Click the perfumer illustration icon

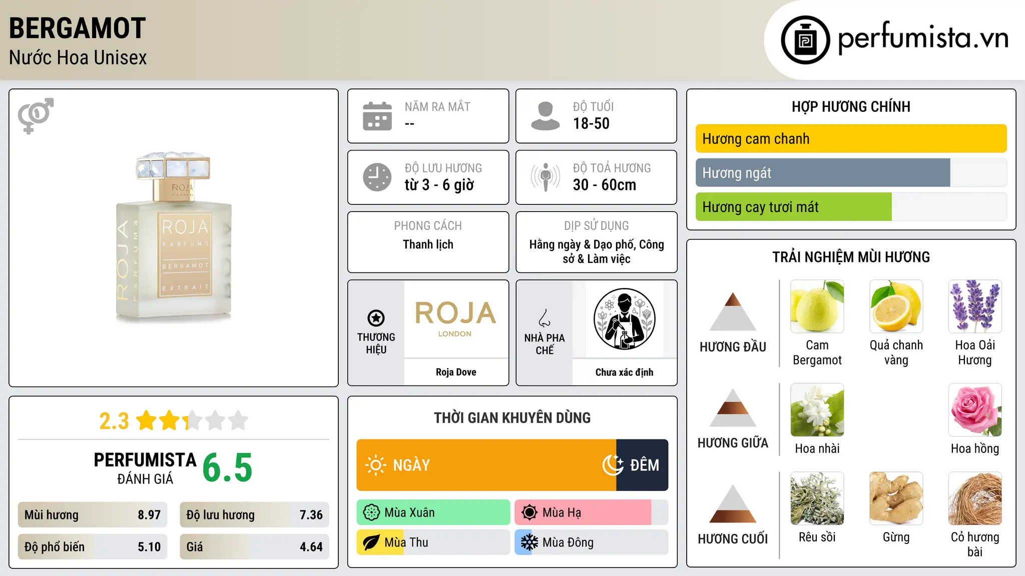point(624,319)
